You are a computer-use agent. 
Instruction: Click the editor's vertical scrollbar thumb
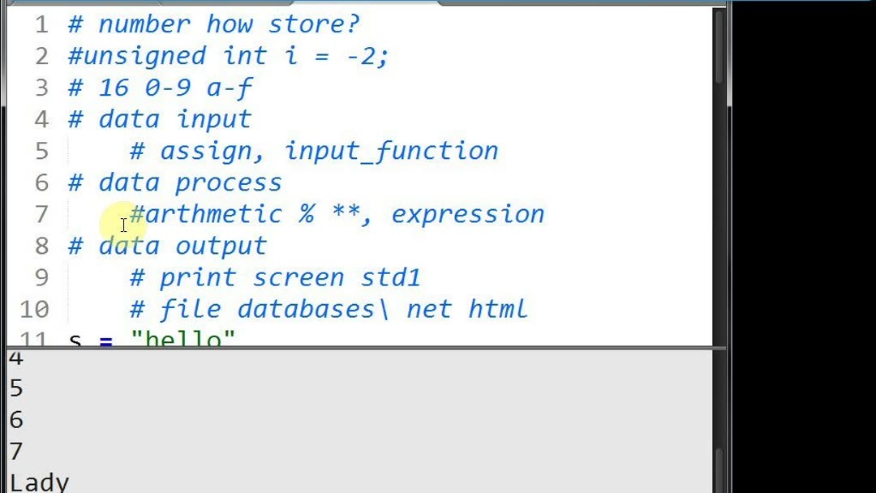click(x=719, y=49)
